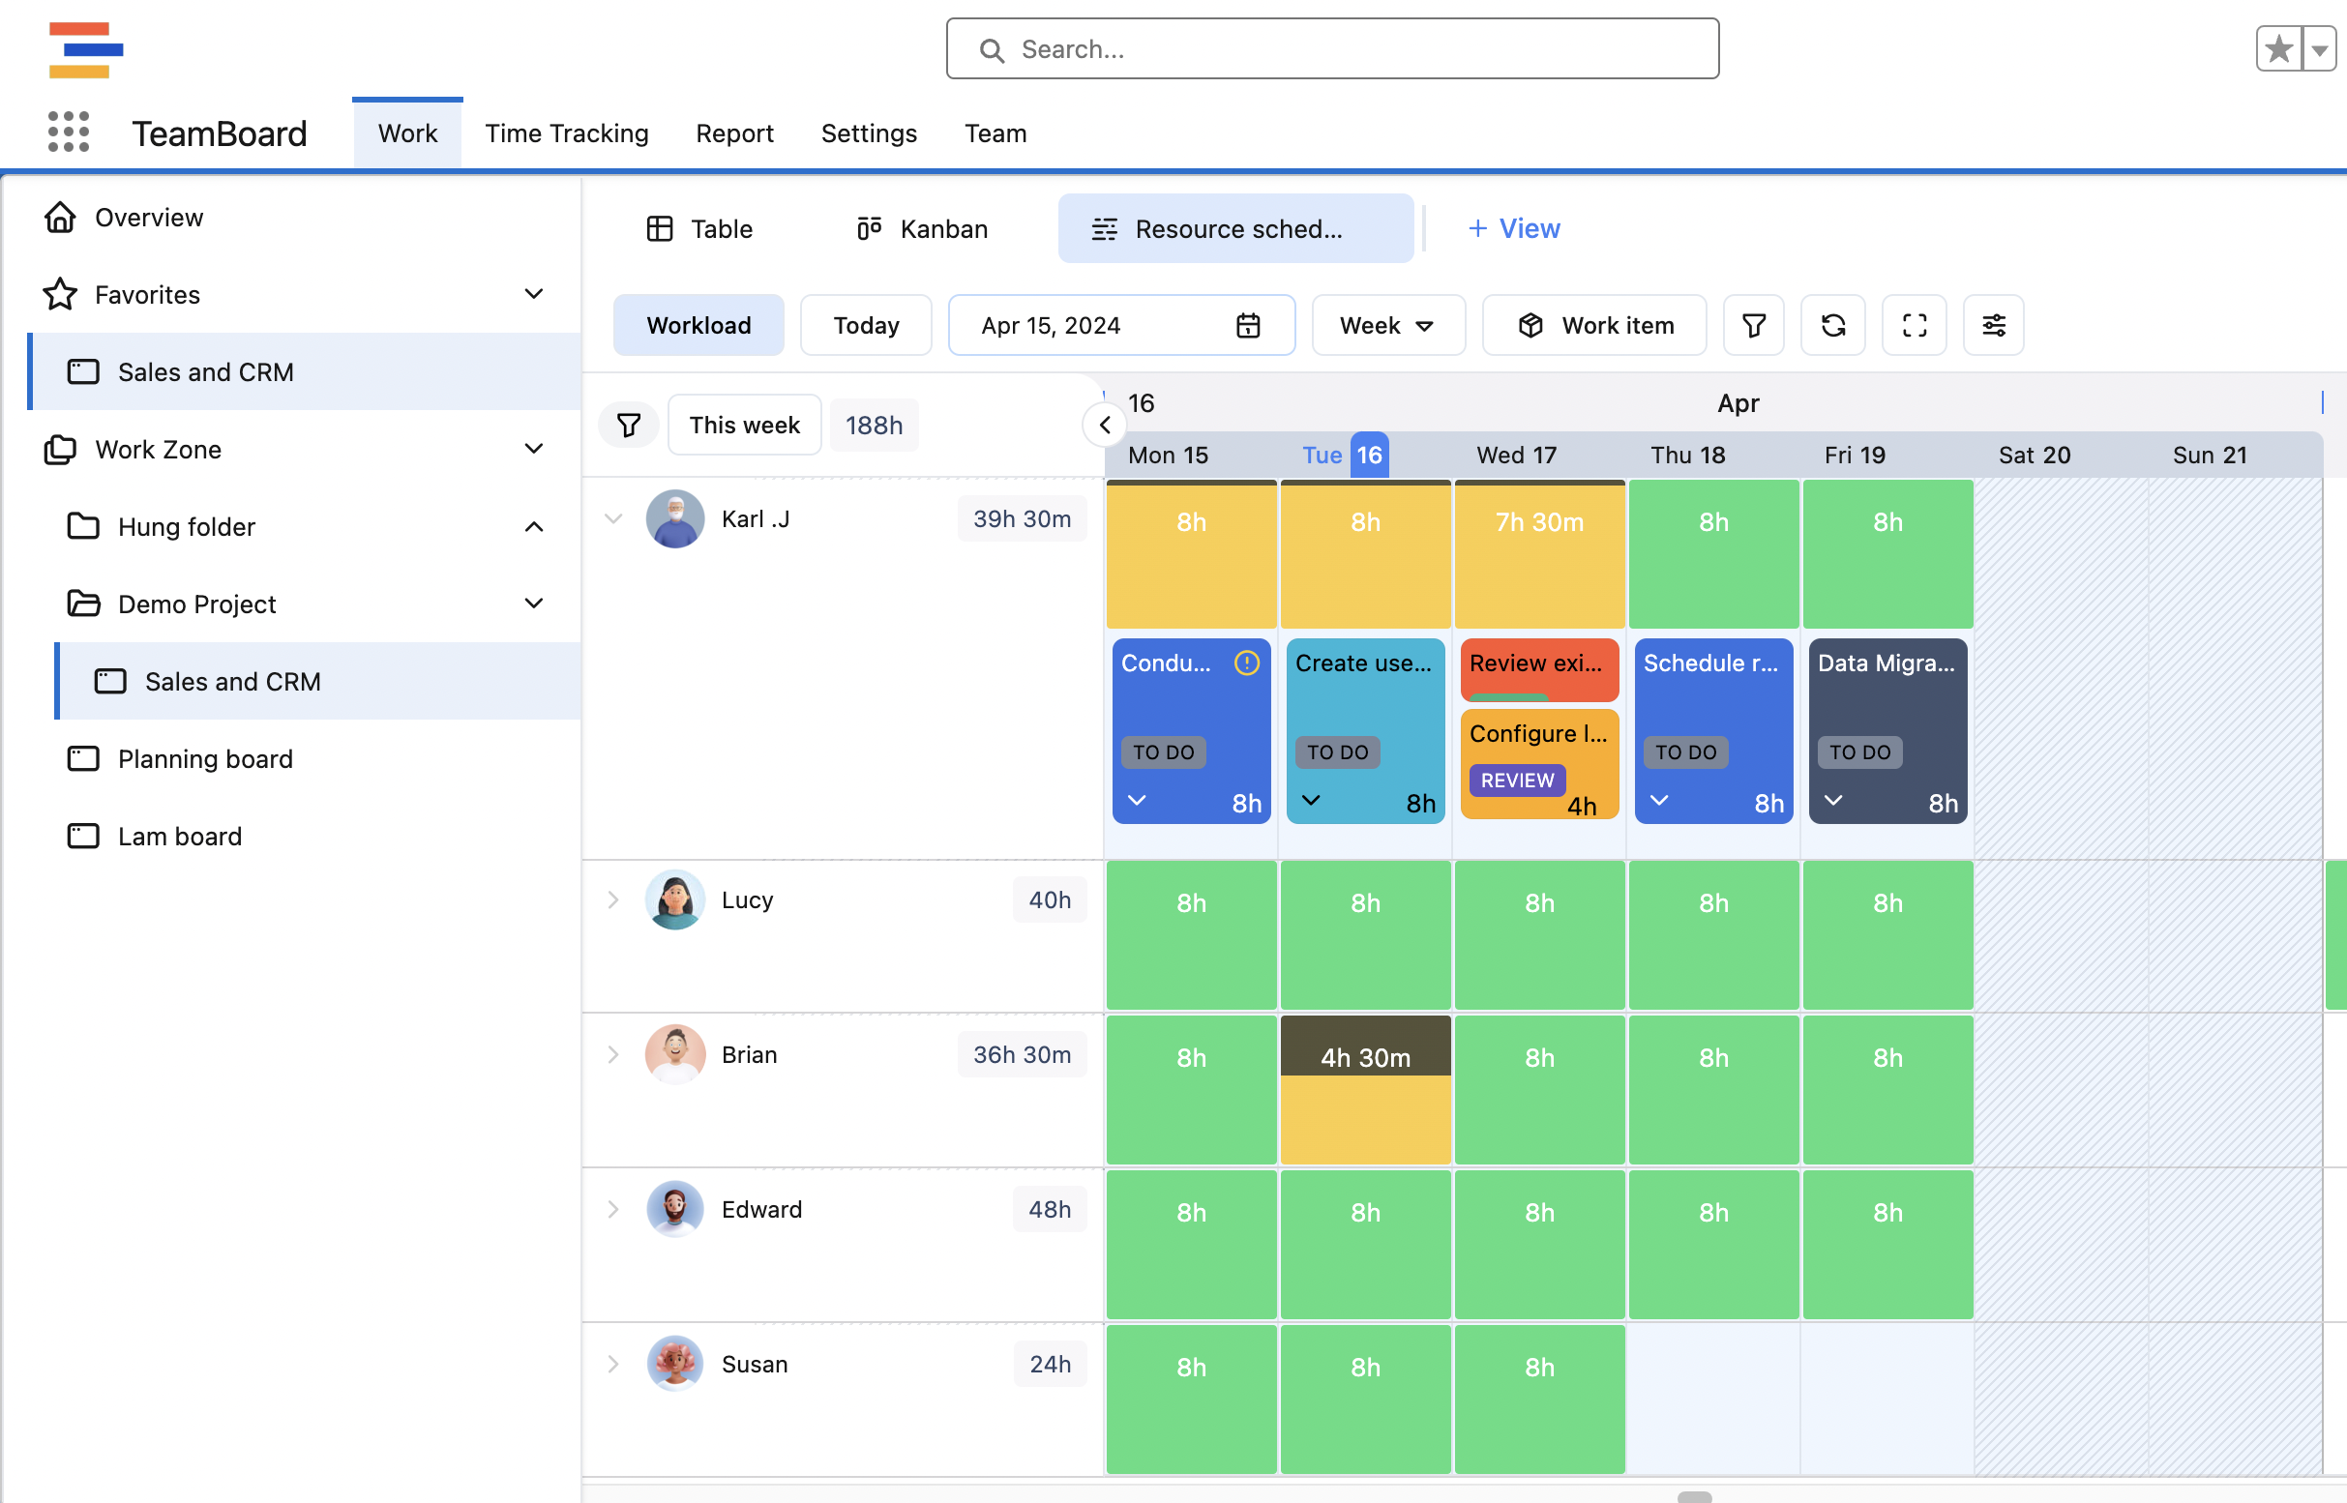The image size is (2347, 1503).
Task: Enter fullscreen with the expand icon
Action: coord(1914,325)
